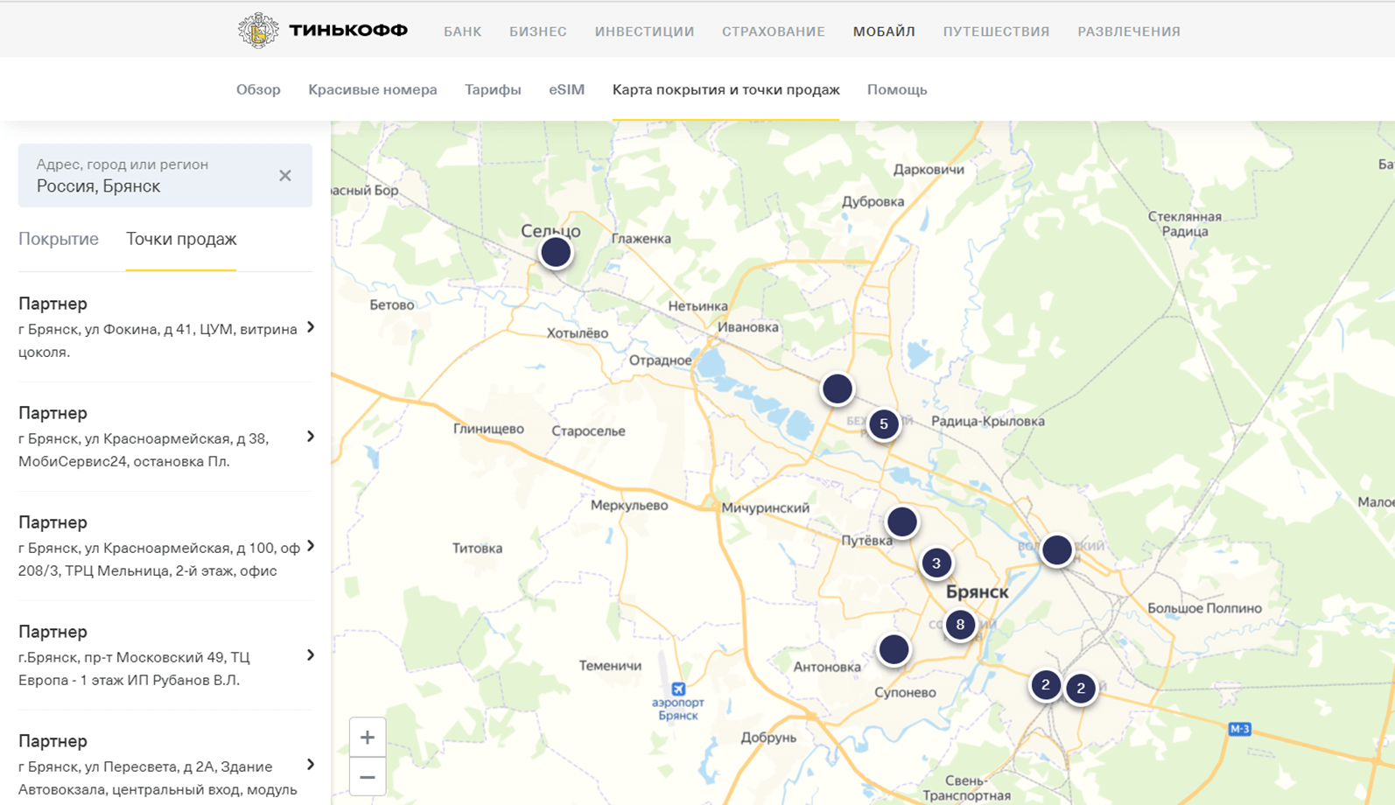
Task: Open the Инвестиции section
Action: point(645,31)
